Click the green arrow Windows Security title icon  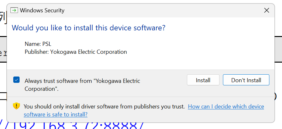click(14, 10)
